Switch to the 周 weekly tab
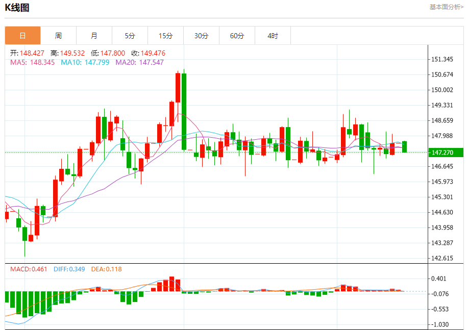This screenshot has height=330, width=468. coord(59,36)
